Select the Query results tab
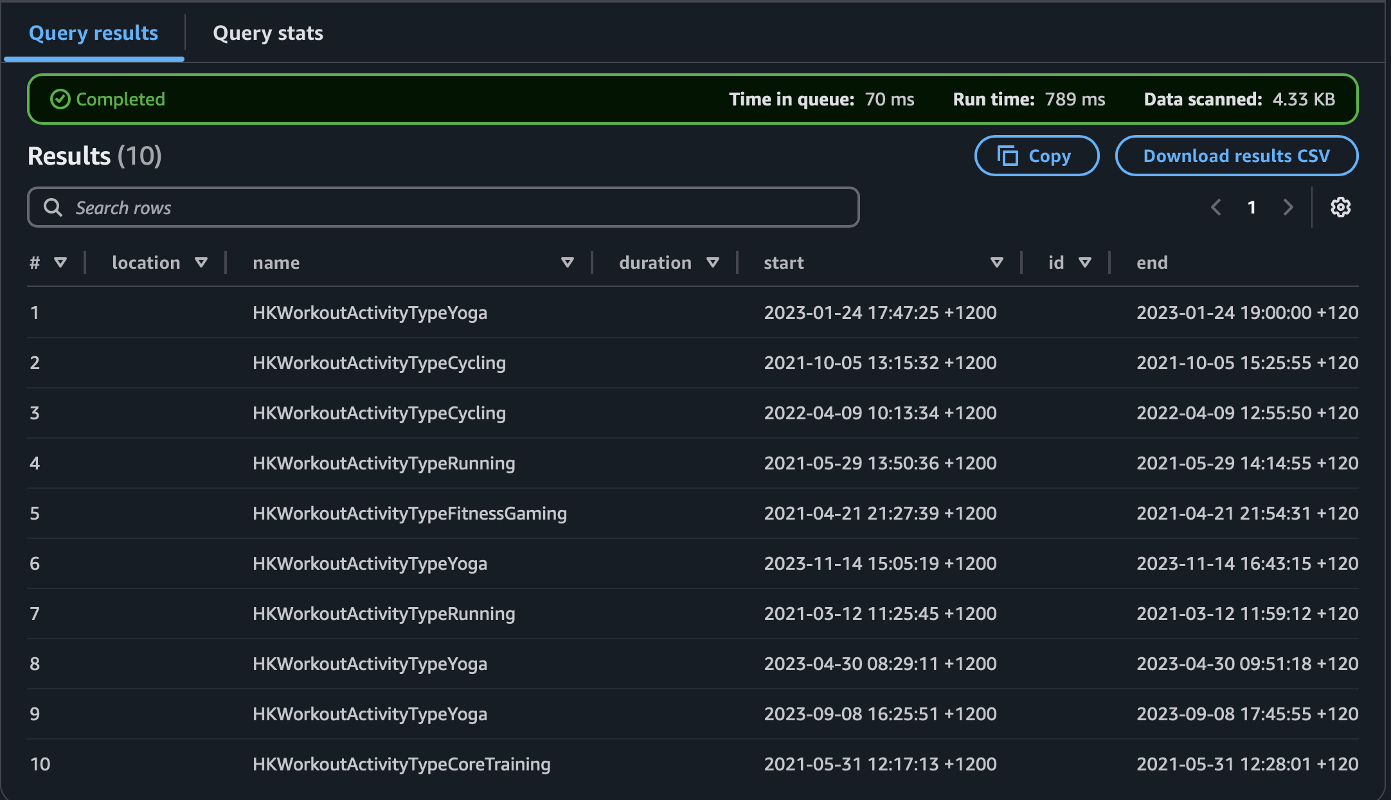Image resolution: width=1391 pixels, height=800 pixels. pyautogui.click(x=94, y=33)
